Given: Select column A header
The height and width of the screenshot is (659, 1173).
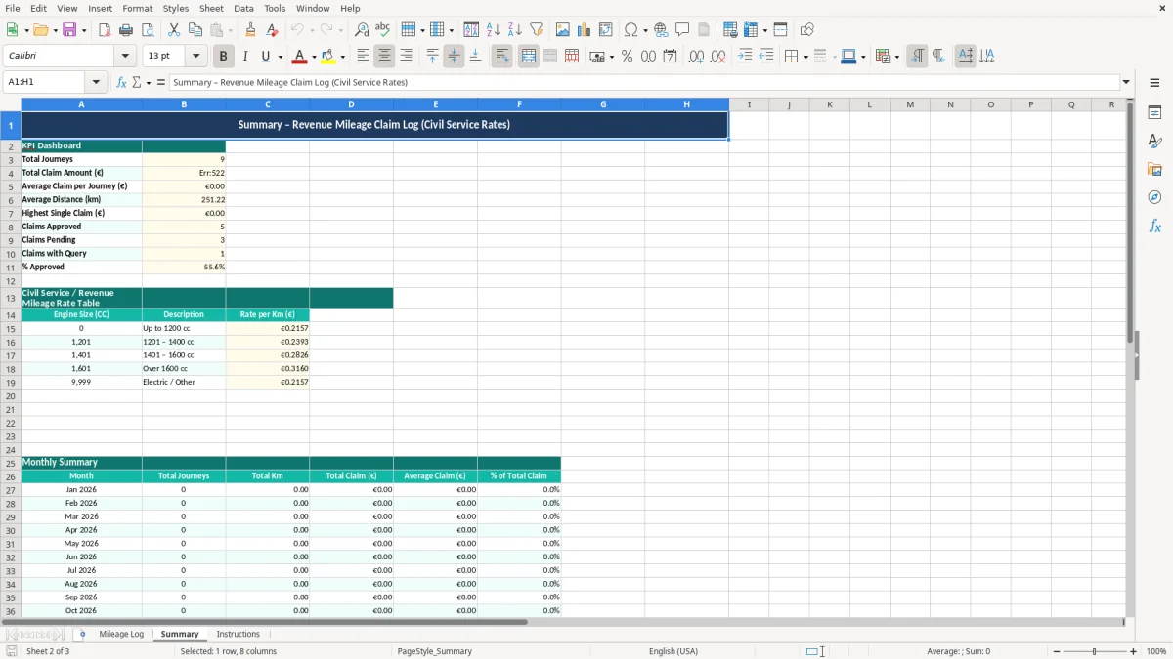Looking at the screenshot, I should pos(81,104).
